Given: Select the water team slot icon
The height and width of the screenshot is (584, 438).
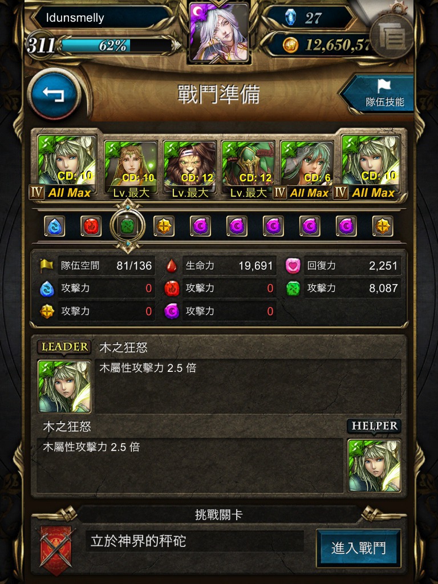Looking at the screenshot, I should [x=54, y=226].
